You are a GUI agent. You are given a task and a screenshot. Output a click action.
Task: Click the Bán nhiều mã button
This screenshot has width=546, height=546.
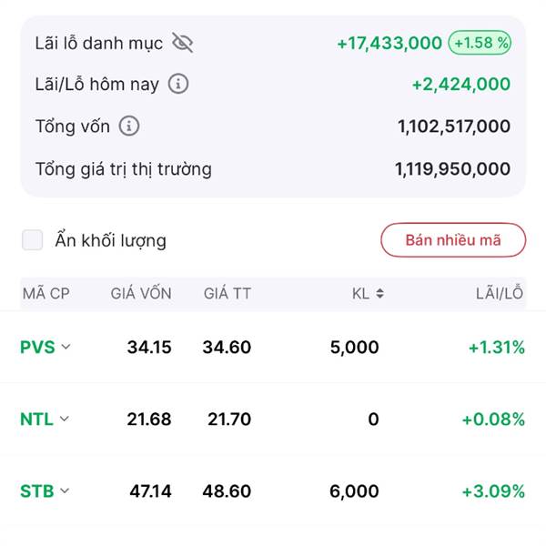(453, 240)
